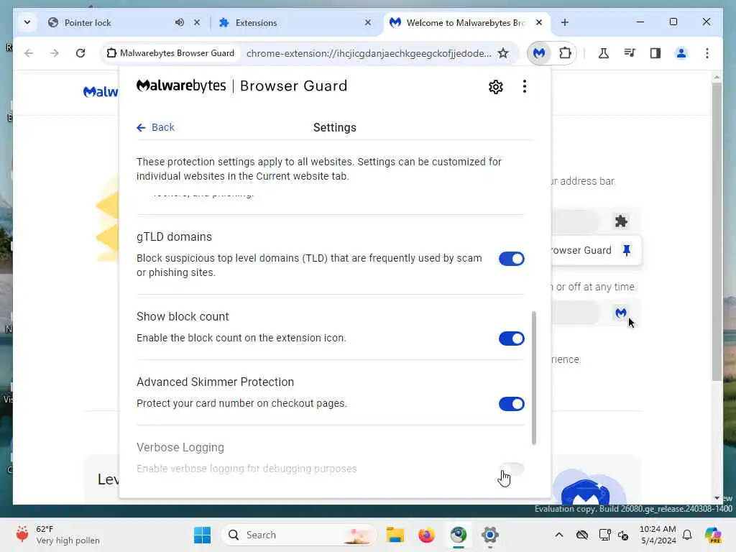Click the page scrollbar down arrow
The image size is (736, 552).
coord(717,498)
